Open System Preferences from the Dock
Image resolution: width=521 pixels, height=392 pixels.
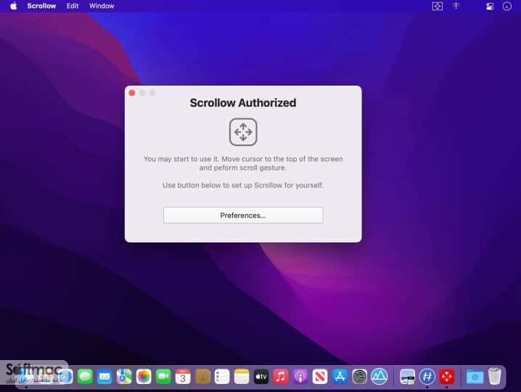359,377
